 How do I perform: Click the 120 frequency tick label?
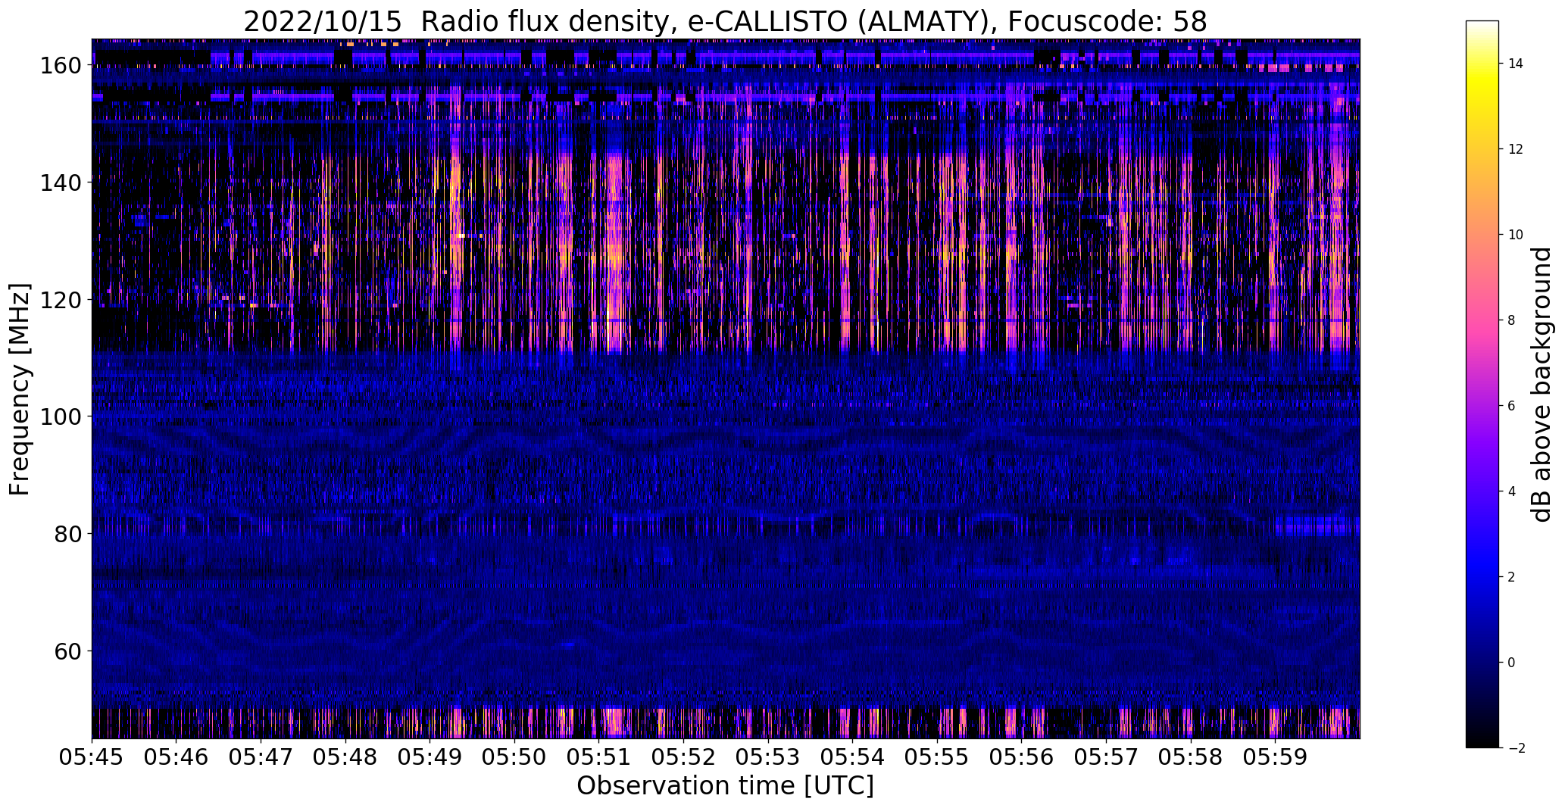(x=60, y=300)
